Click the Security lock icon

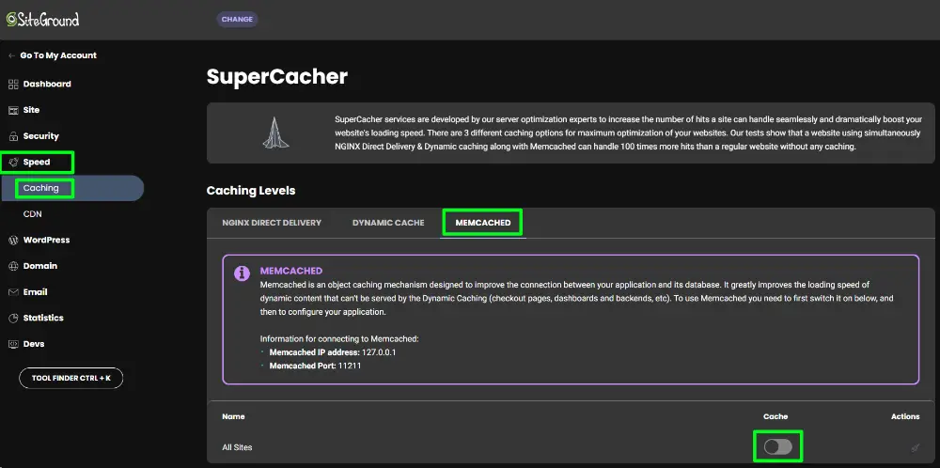pyautogui.click(x=13, y=136)
